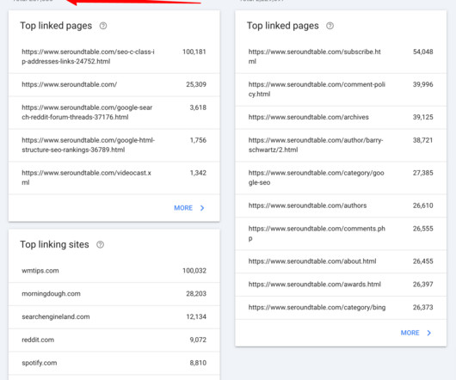Click count value 1,756
The width and height of the screenshot is (456, 380).
tap(198, 140)
